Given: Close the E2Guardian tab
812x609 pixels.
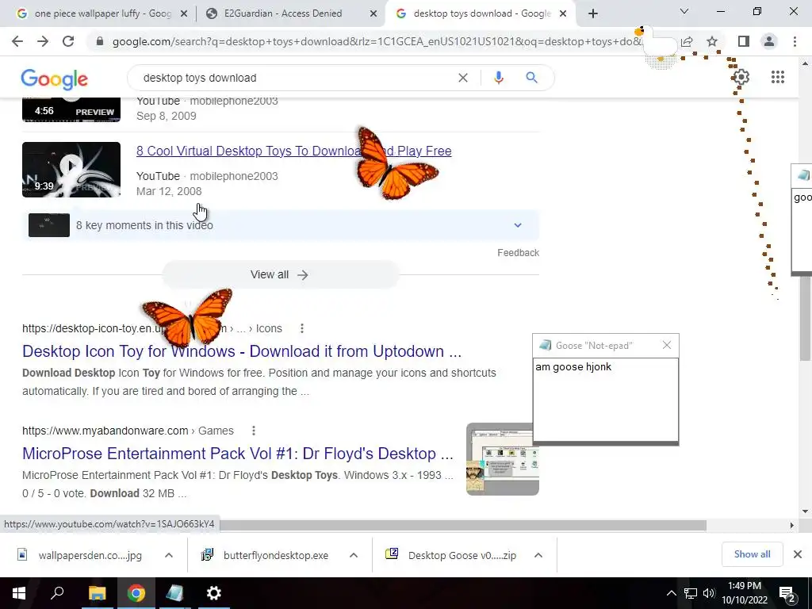Looking at the screenshot, I should click(373, 14).
